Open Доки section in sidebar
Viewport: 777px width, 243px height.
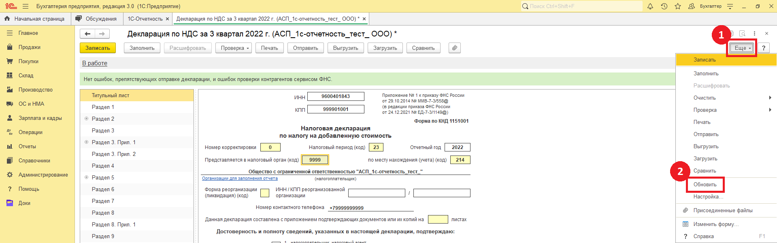[37, 203]
